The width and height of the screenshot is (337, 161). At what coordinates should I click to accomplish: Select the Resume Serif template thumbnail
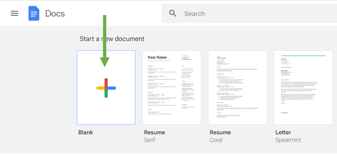172,88
